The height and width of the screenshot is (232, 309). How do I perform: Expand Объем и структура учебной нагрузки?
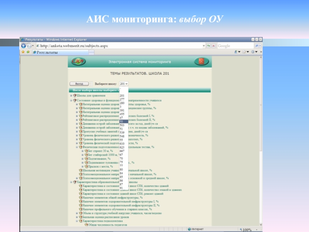pos(77,213)
